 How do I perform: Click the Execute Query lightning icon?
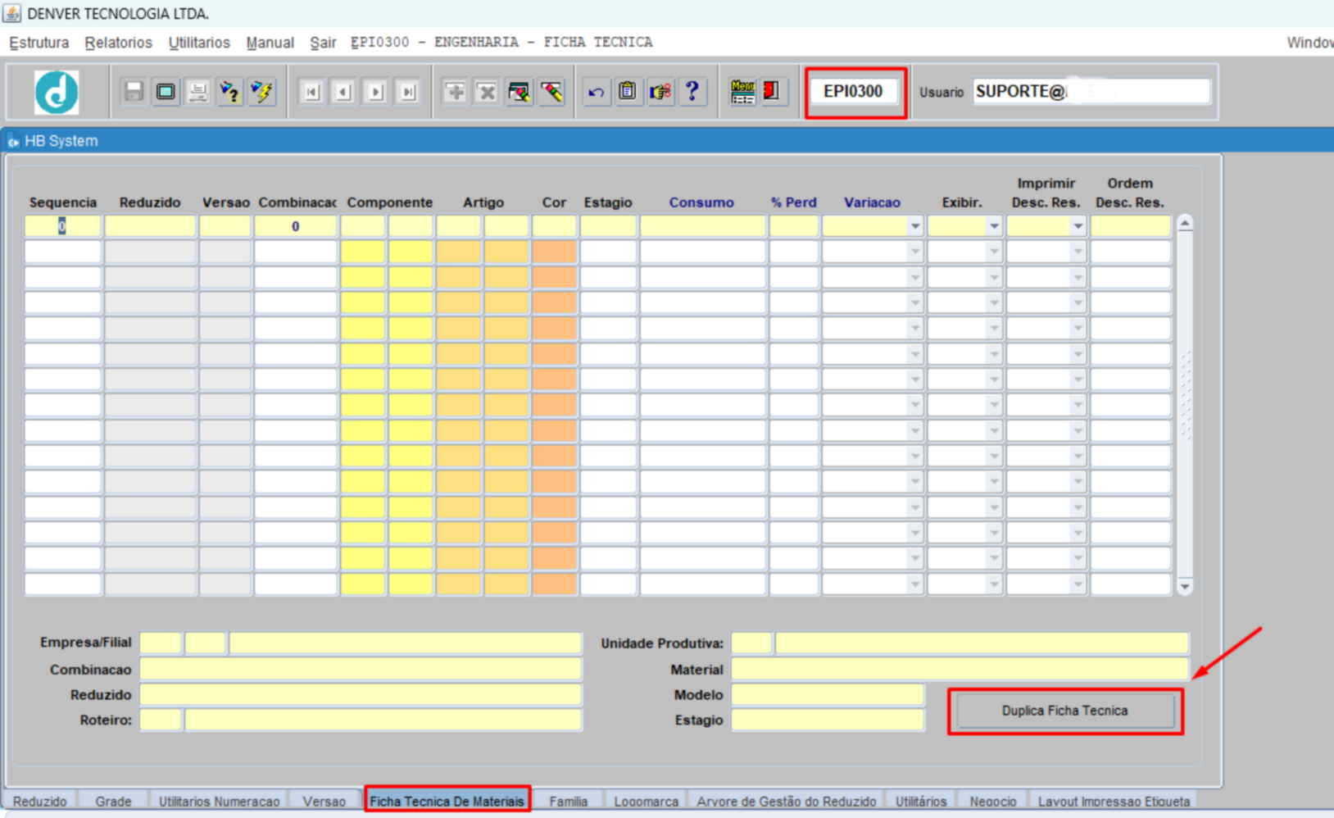[x=262, y=92]
